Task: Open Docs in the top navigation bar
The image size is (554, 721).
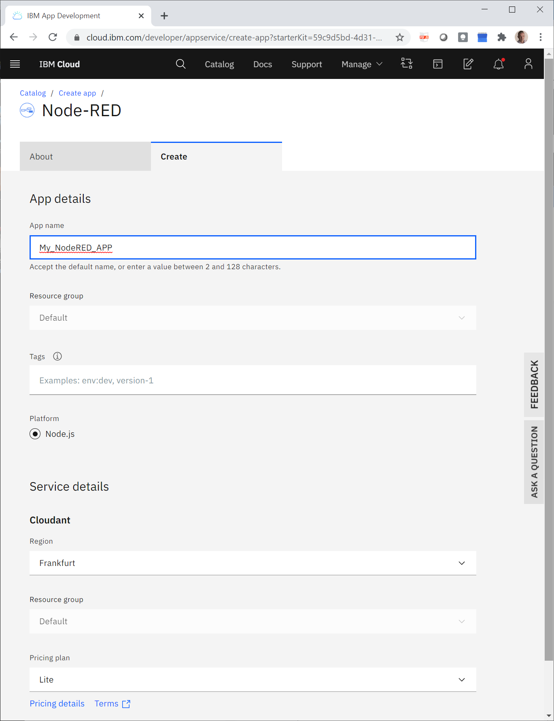Action: 263,64
